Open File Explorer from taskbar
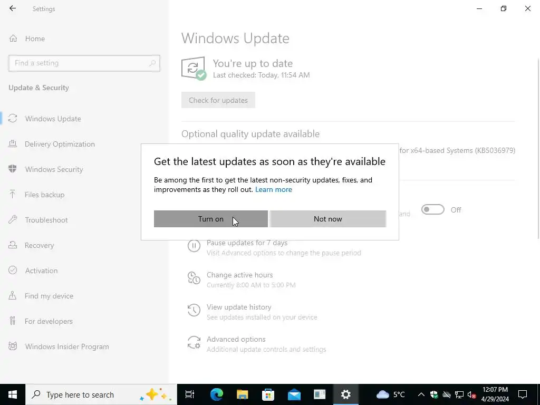This screenshot has width=540, height=405. click(x=243, y=394)
